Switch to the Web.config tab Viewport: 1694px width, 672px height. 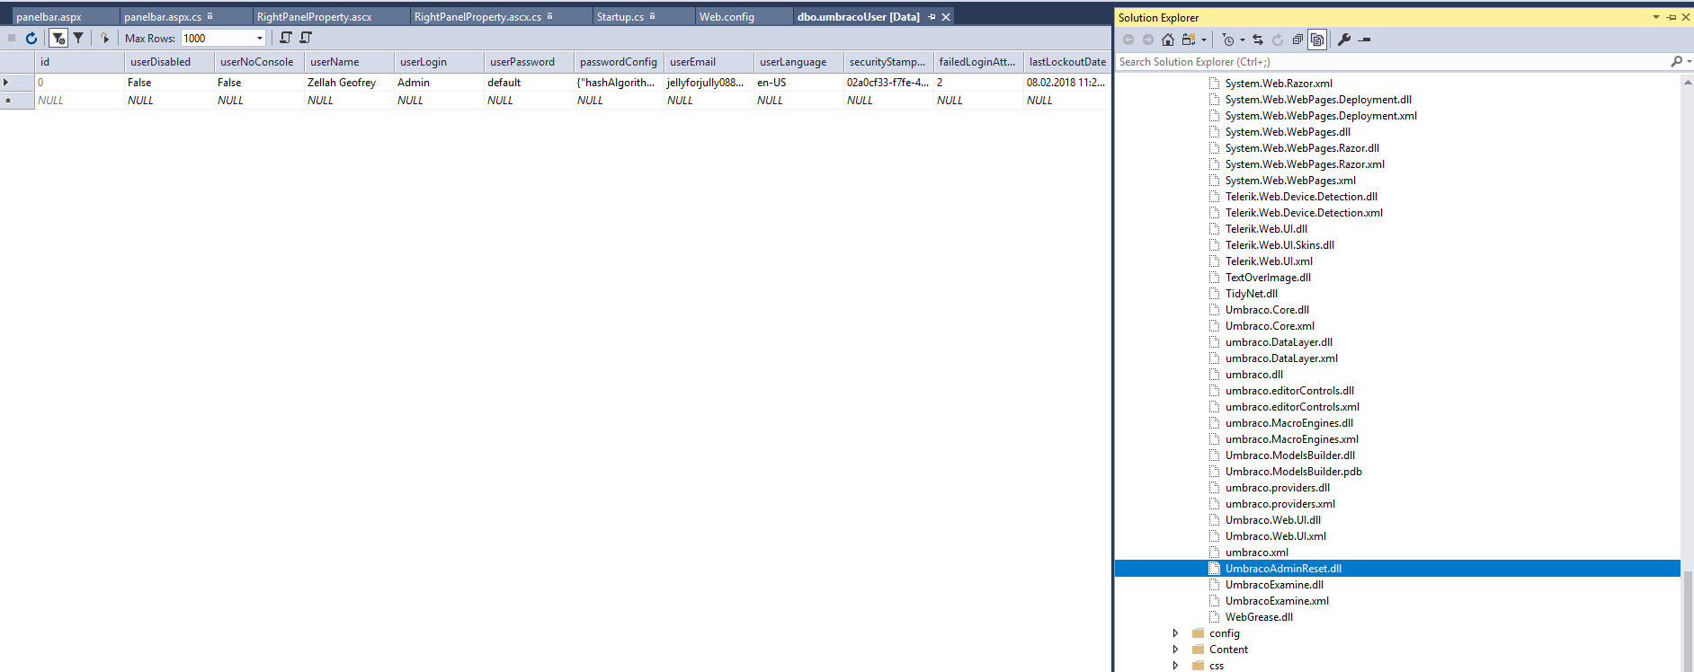click(x=727, y=17)
